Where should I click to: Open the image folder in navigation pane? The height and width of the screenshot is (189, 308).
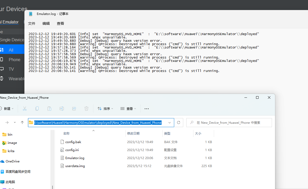click(12, 143)
